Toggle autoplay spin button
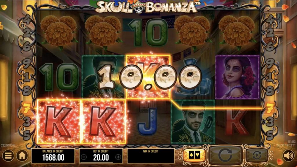297x167 pixels. (x=257, y=155)
